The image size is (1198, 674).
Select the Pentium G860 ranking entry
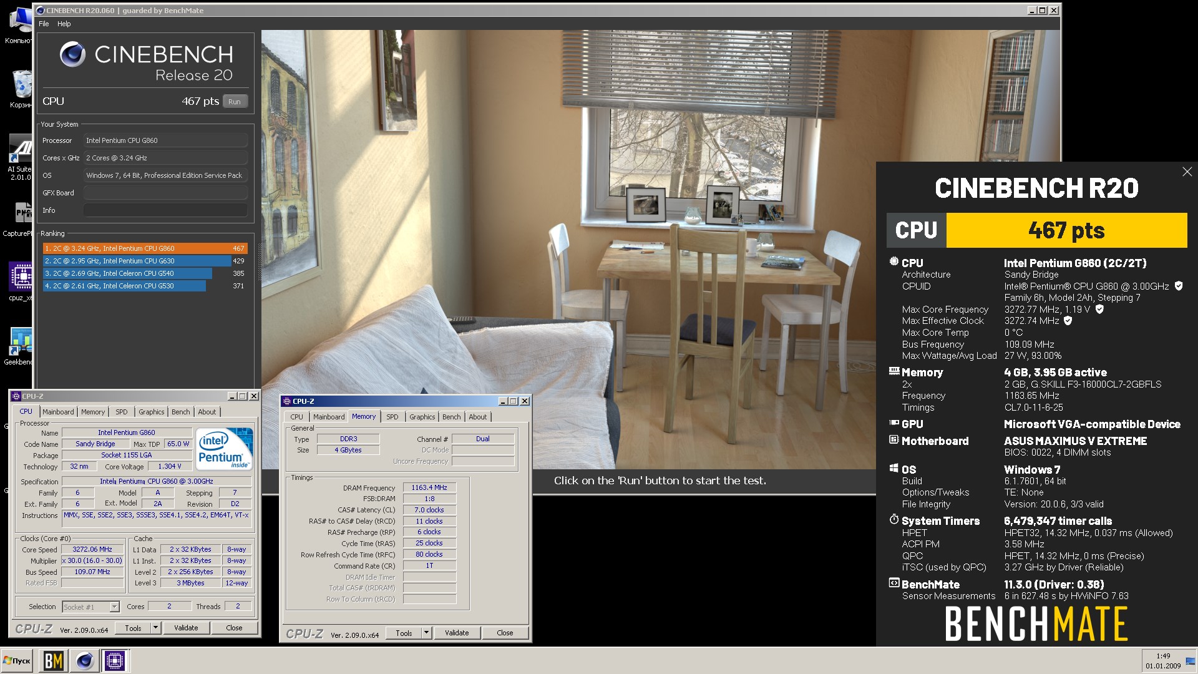[x=145, y=248]
